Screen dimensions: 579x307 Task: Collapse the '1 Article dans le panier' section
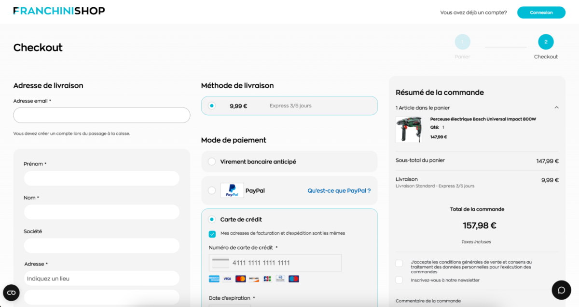tap(556, 107)
